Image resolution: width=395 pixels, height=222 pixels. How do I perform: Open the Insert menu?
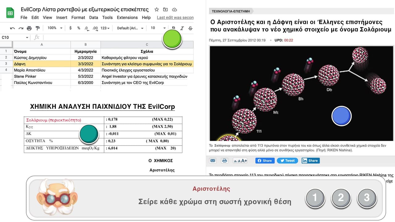click(62, 18)
